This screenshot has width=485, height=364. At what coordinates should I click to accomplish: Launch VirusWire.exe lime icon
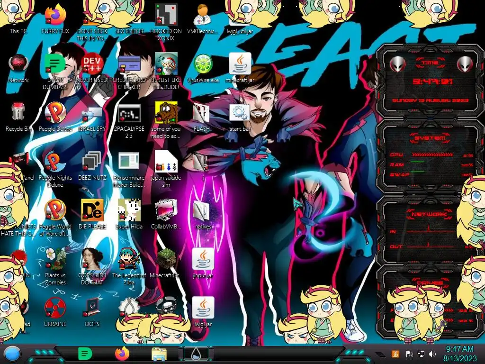click(203, 68)
